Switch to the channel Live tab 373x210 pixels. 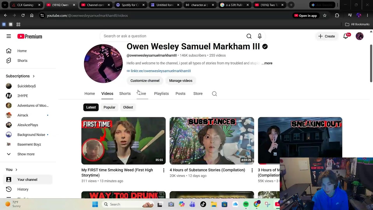tap(142, 94)
